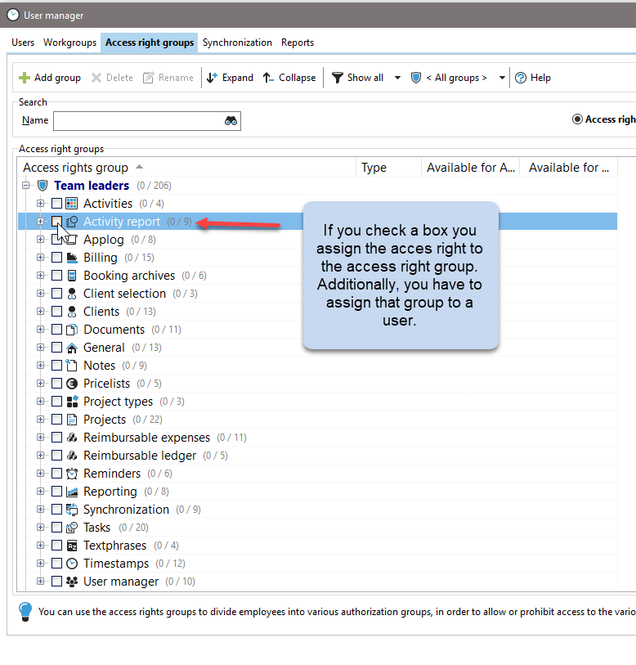Click the blue shield All groups icon

coord(416,78)
